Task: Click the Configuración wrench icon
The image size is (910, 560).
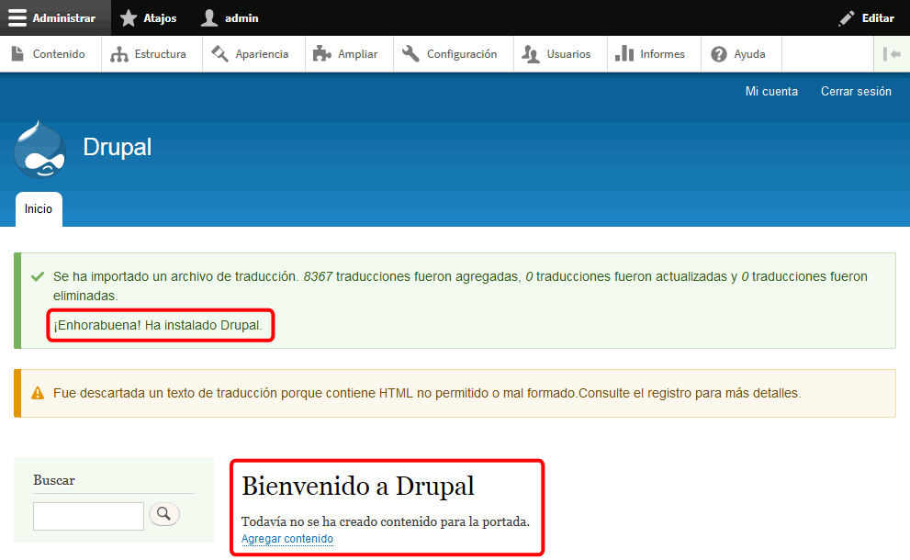Action: click(410, 54)
